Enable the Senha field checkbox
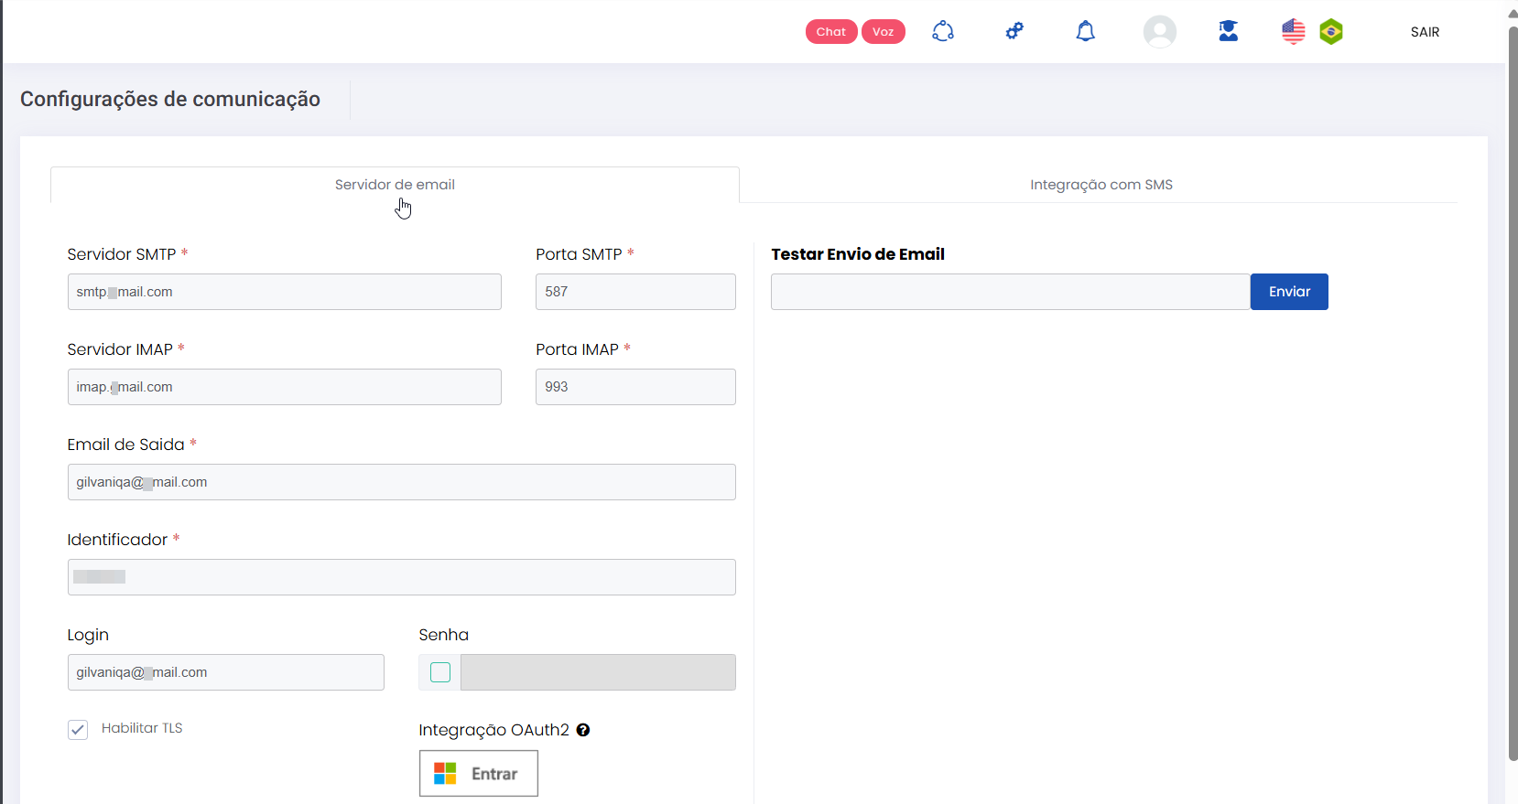The width and height of the screenshot is (1518, 804). click(440, 672)
